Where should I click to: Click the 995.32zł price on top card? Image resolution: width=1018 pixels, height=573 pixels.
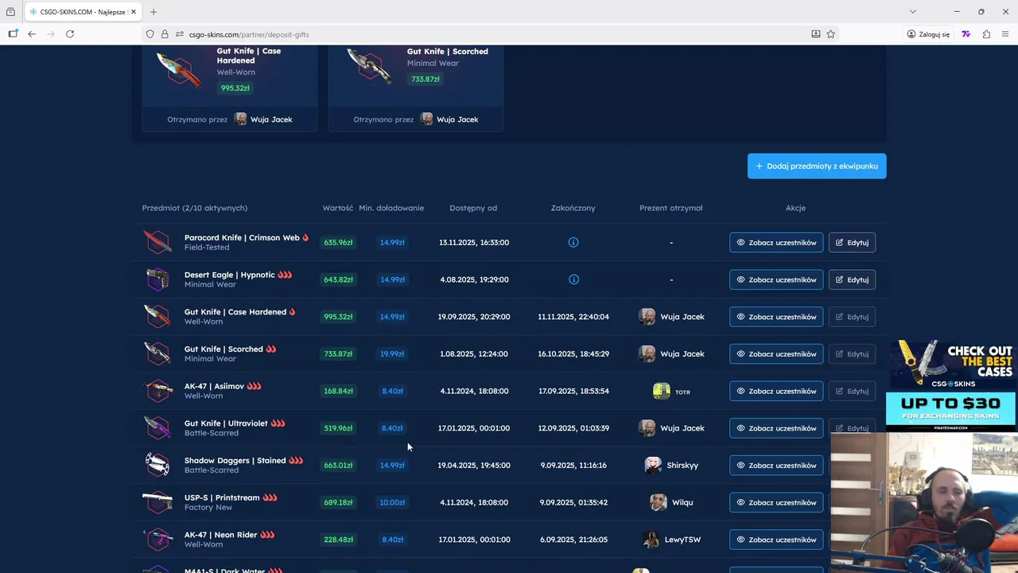tap(235, 88)
